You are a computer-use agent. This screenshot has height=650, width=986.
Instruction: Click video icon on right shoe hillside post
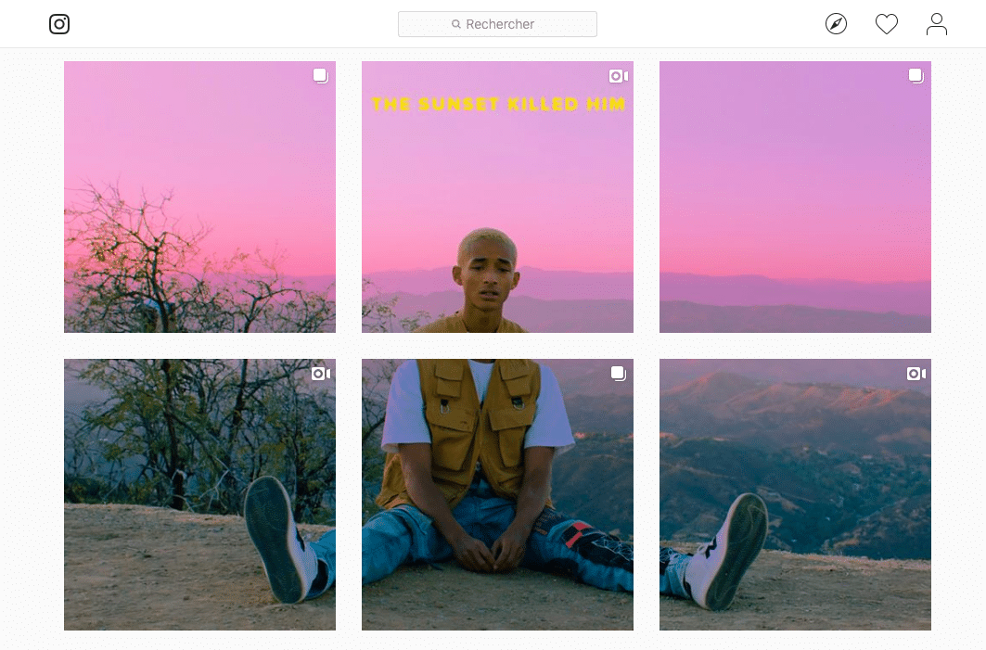point(916,374)
